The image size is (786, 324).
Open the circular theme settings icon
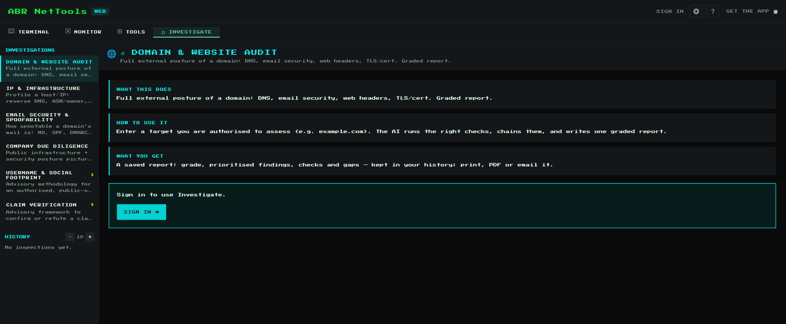click(x=696, y=11)
